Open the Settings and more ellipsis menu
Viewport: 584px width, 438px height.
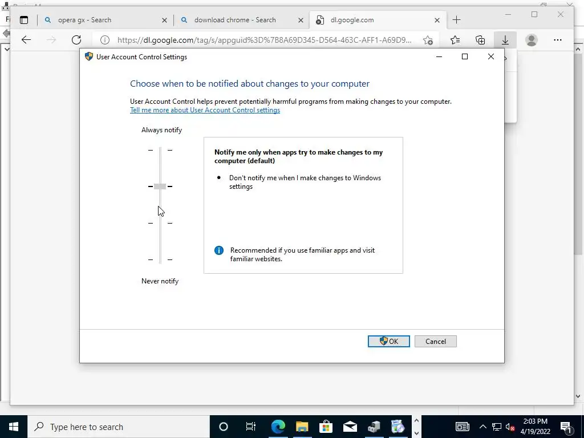(x=557, y=40)
